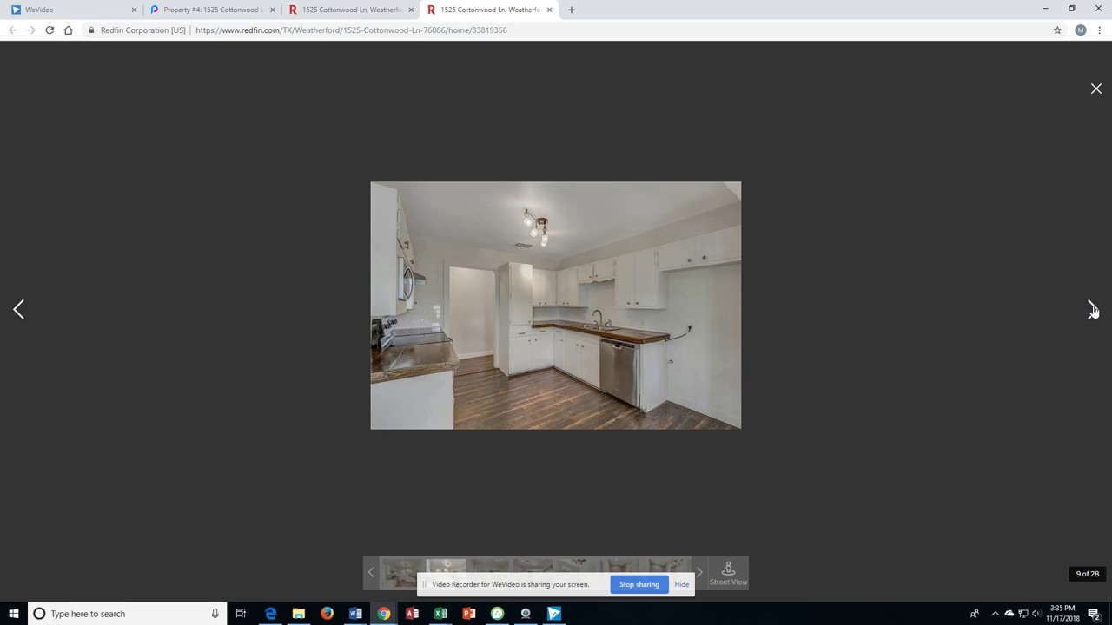Close the photo gallery viewer
The height and width of the screenshot is (625, 1112).
tap(1095, 88)
